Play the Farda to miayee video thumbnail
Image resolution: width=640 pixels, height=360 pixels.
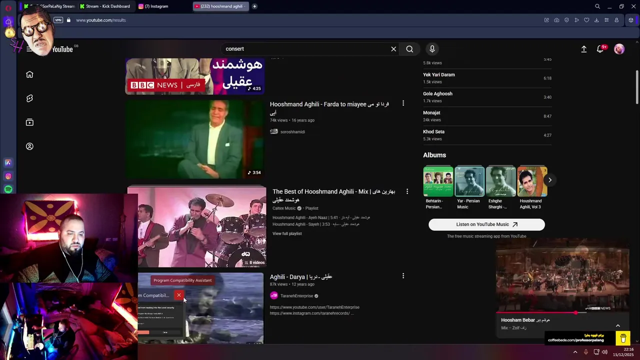[x=195, y=139]
